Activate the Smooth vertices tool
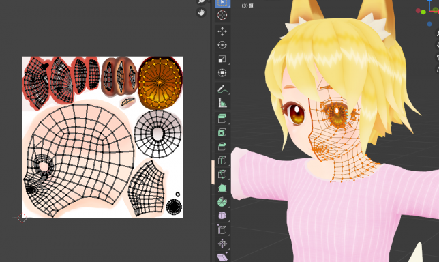 point(223,216)
